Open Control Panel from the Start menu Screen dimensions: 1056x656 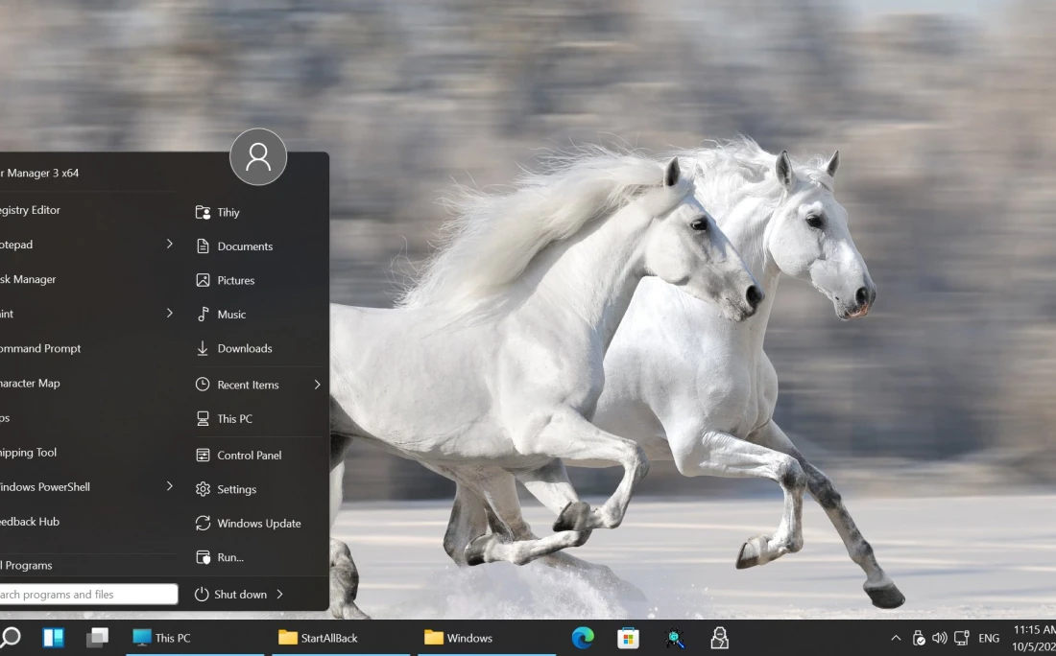(249, 456)
